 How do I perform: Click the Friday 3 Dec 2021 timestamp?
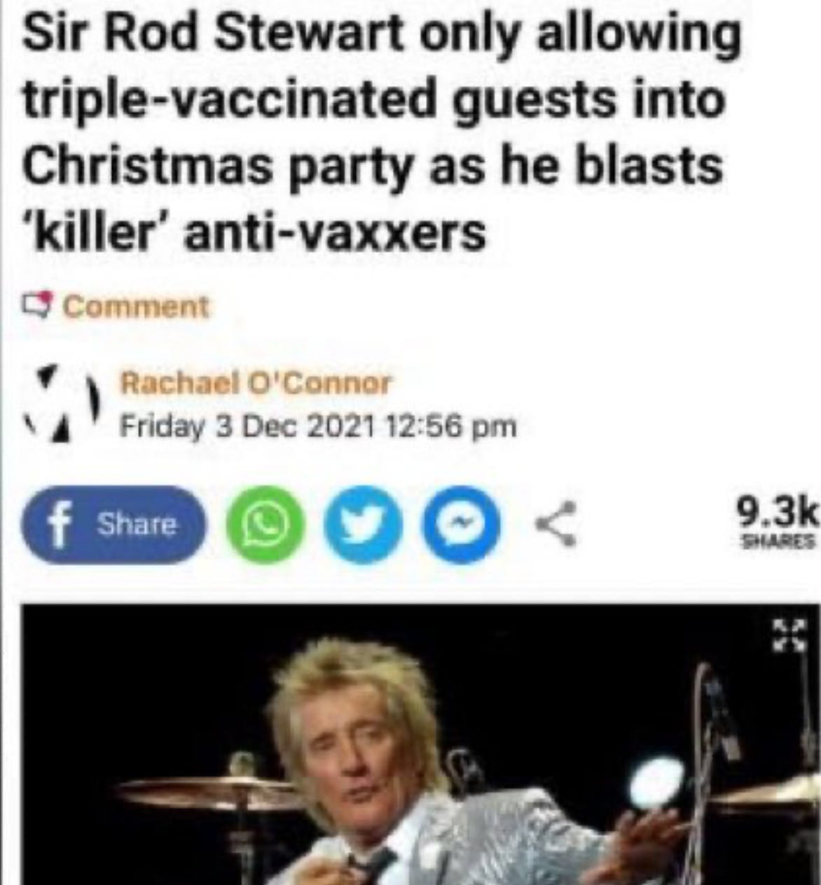319,425
